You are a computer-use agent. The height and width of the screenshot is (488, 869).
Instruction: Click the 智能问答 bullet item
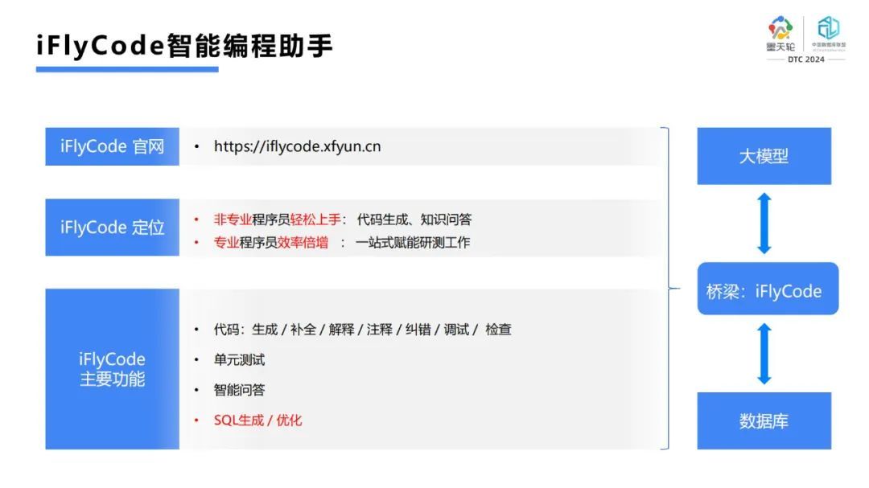pos(240,389)
